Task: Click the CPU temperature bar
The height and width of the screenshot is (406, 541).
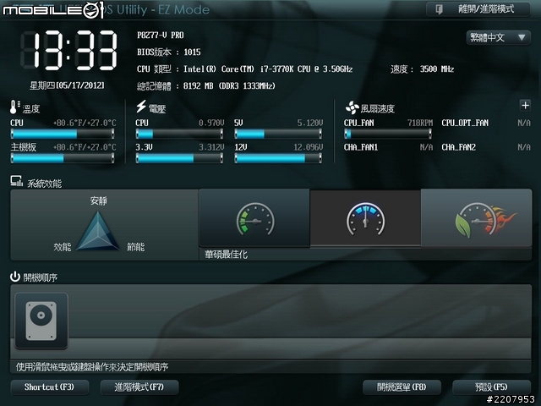Action: 63,134
